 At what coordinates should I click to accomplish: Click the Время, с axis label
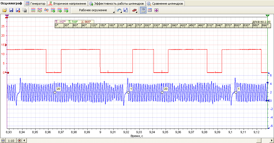coord(137,136)
